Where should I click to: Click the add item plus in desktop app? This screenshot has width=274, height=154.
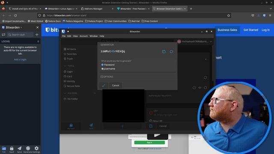[x=122, y=126]
